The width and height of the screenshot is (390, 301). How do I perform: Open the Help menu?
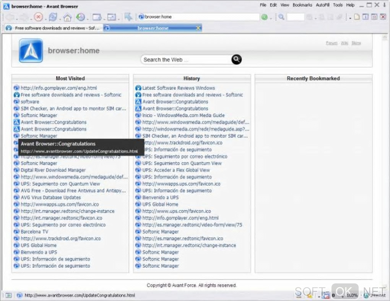(350, 5)
